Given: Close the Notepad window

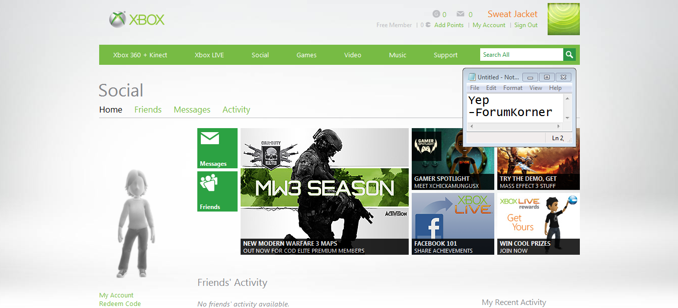Looking at the screenshot, I should (563, 77).
